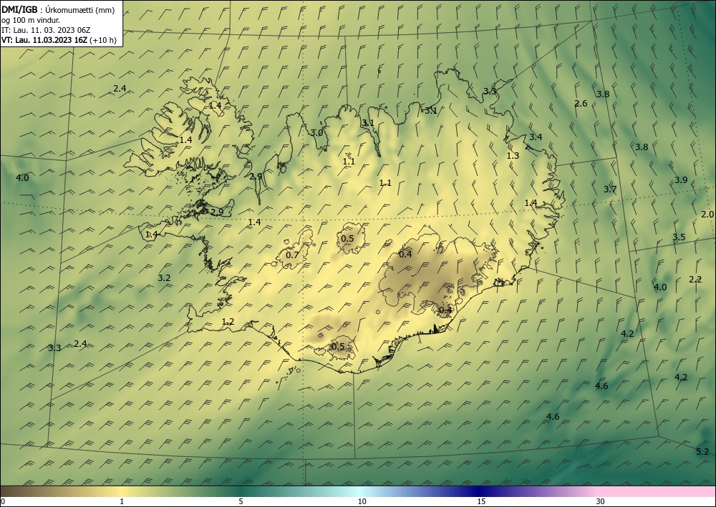Click the '15' label on the color scale

(x=481, y=501)
